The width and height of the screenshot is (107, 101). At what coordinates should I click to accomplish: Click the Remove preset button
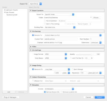[21, 92]
